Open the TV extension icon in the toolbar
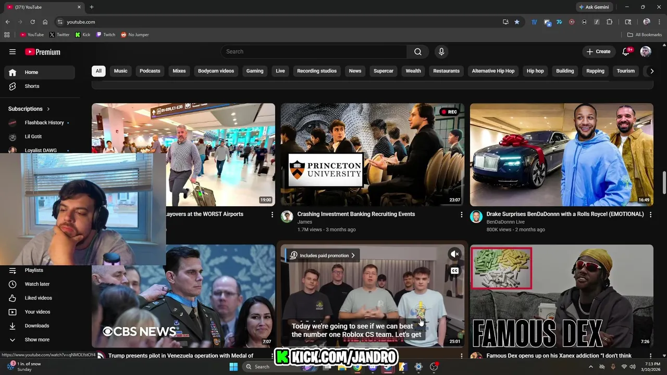 click(534, 22)
